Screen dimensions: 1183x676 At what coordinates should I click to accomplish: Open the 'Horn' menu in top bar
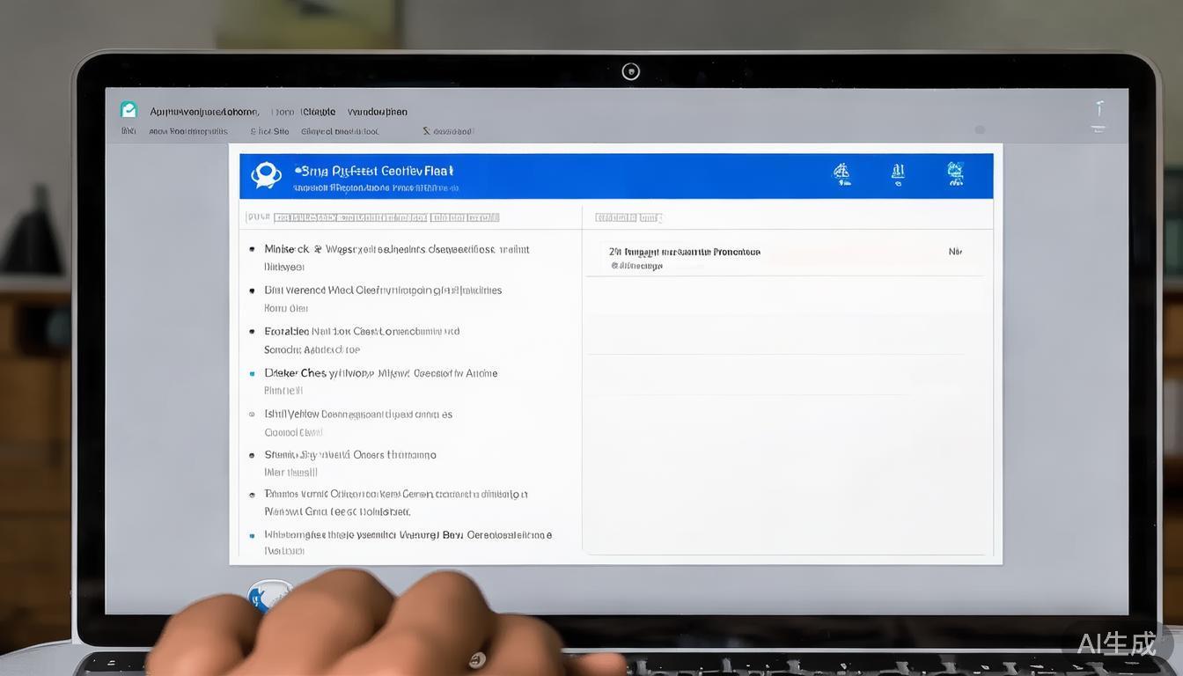(283, 112)
